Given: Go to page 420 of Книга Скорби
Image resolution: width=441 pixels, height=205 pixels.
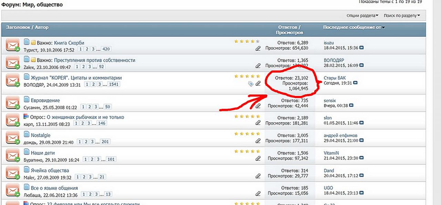Looking at the screenshot, I should [x=106, y=49].
